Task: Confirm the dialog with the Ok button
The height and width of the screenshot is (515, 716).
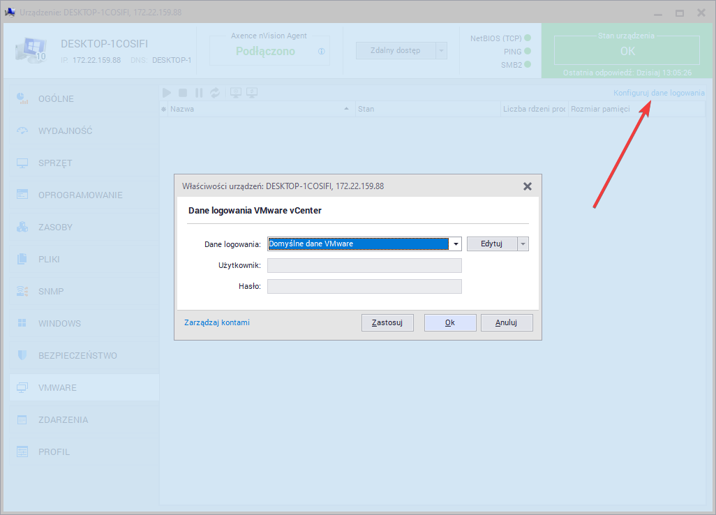Action: pos(450,322)
